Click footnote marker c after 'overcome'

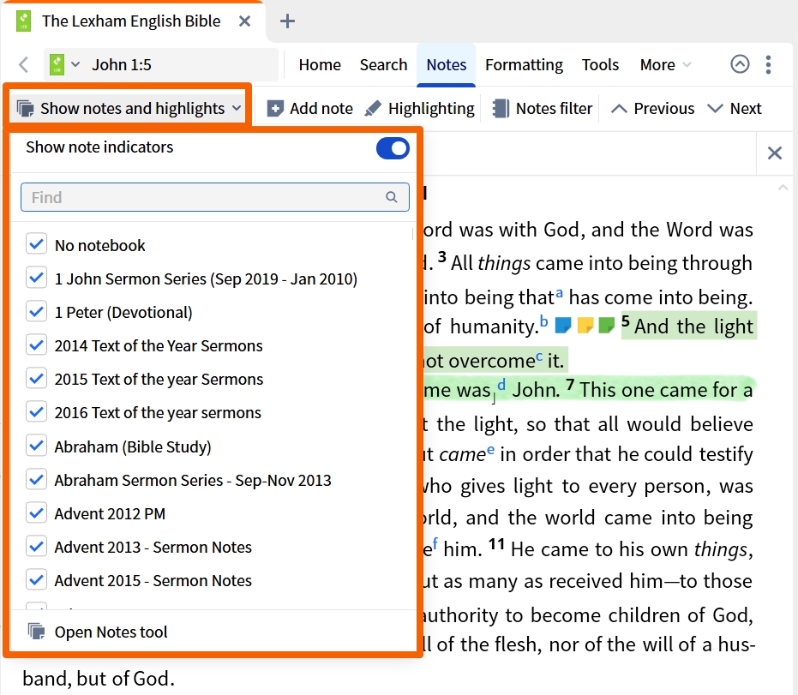539,356
